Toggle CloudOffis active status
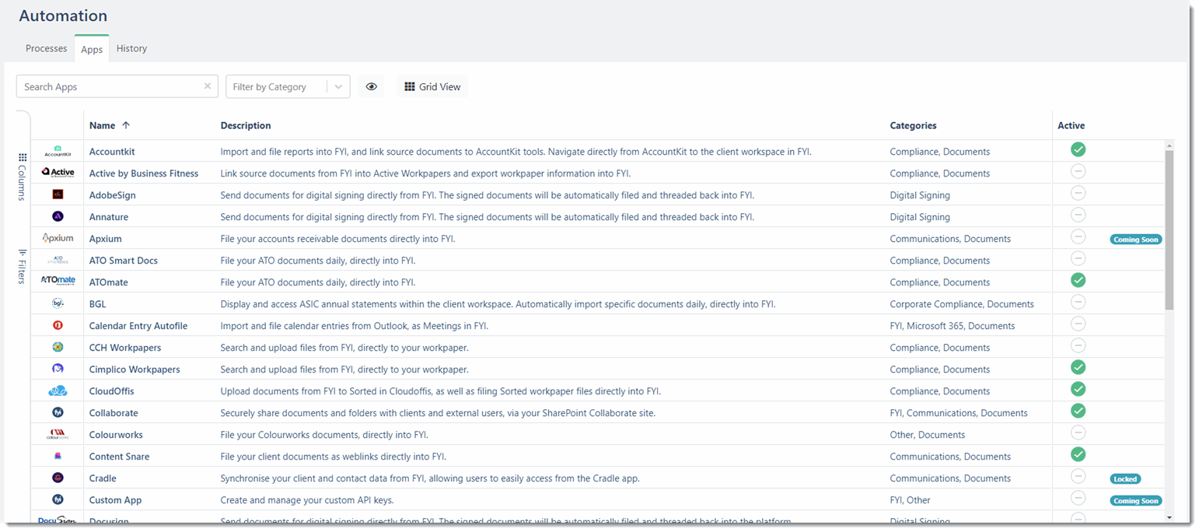 pyautogui.click(x=1078, y=389)
